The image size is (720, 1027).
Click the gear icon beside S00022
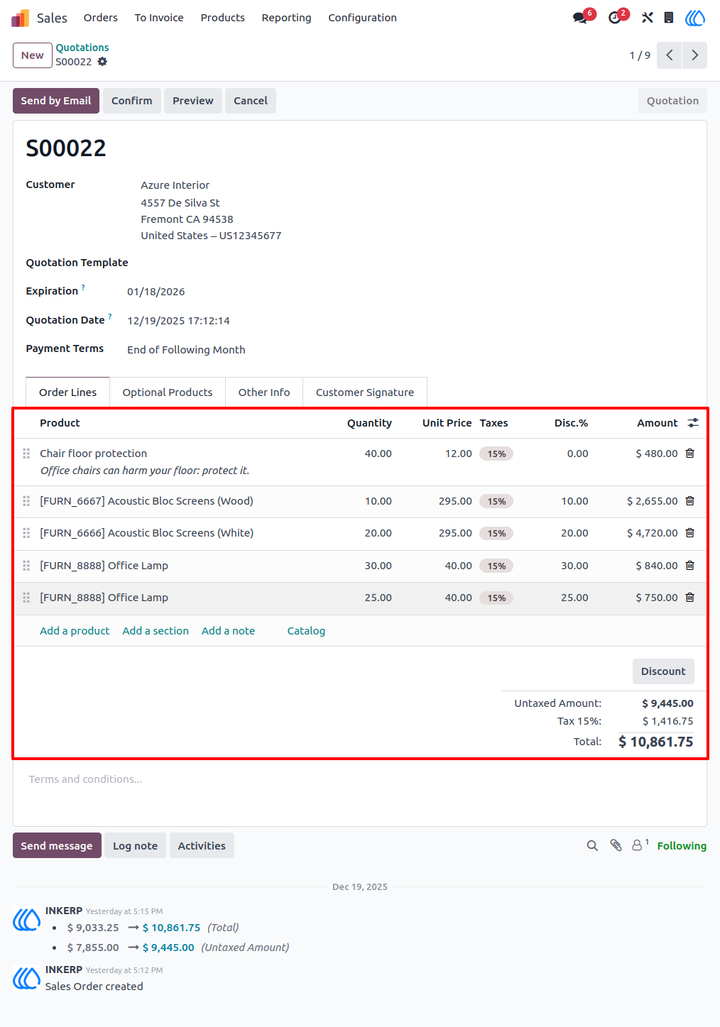click(x=102, y=62)
